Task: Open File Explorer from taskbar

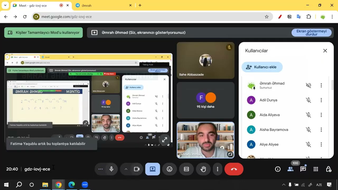Action: (x=45, y=185)
